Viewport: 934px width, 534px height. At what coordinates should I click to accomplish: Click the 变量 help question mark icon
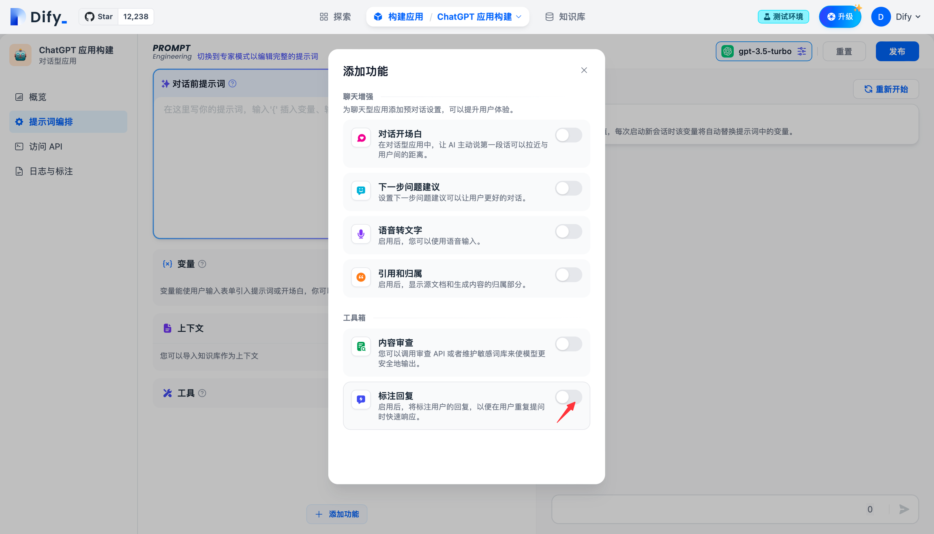click(203, 264)
